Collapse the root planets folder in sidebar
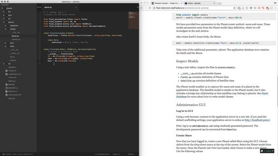 pyautogui.click(x=2, y=8)
